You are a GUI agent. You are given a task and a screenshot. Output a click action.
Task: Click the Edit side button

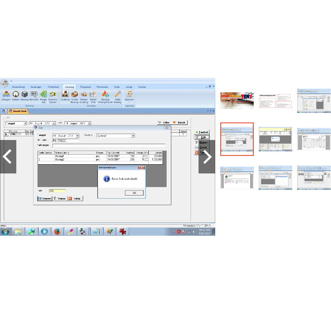[202, 137]
